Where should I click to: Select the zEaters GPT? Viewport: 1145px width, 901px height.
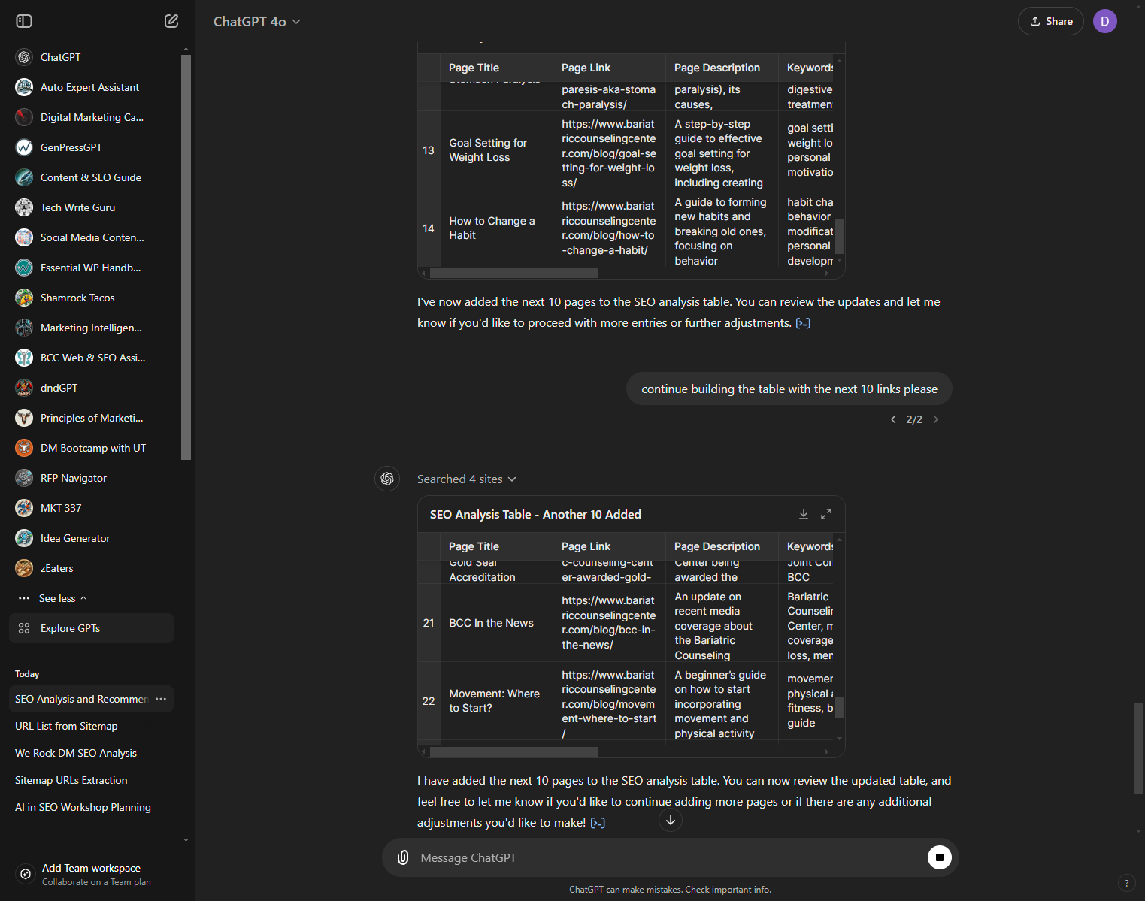pos(92,568)
